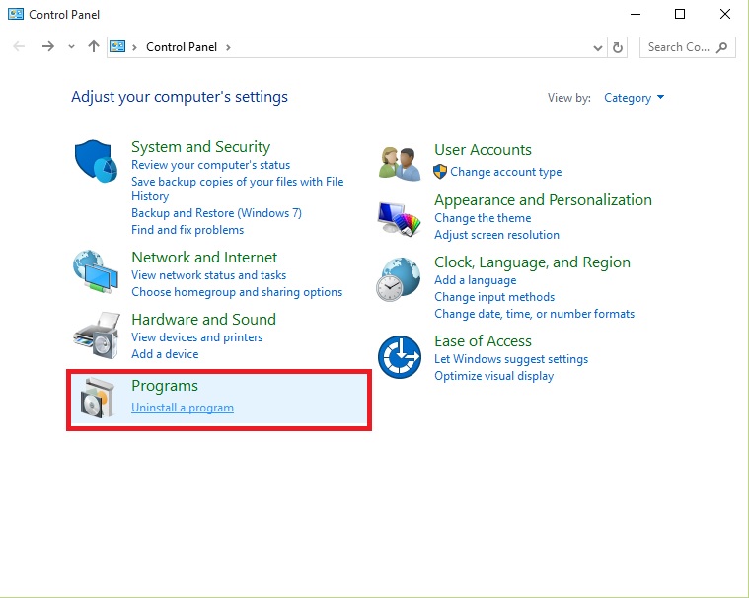Click the Network and Internet globe icon
The image size is (749, 598).
click(x=96, y=271)
